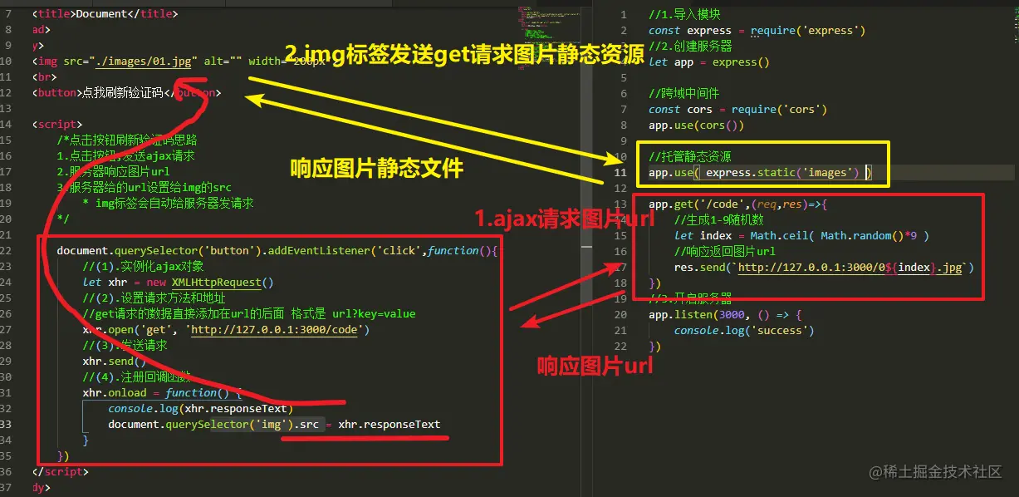This screenshot has width=1019, height=497.
Task: Click comment line 2.服务器响应图片url
Action: coord(114,171)
